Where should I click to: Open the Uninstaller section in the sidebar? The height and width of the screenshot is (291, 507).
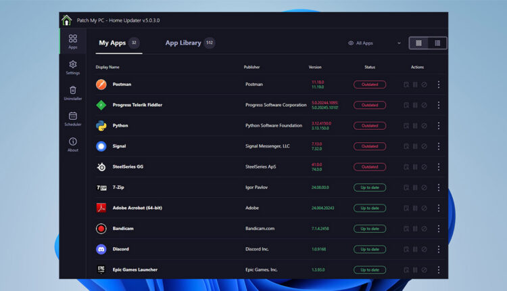coord(72,93)
